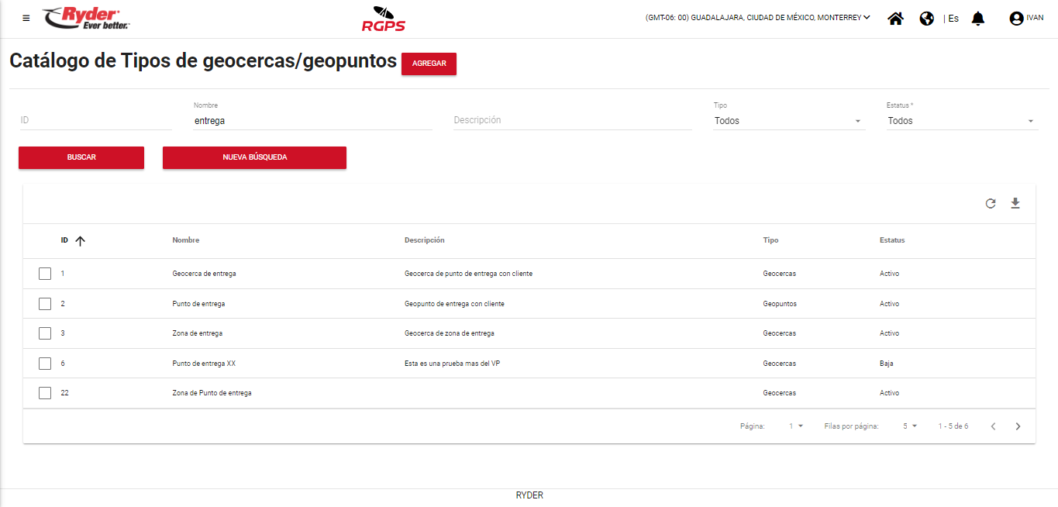
Task: Open the IVAN user account icon
Action: pyautogui.click(x=1016, y=19)
